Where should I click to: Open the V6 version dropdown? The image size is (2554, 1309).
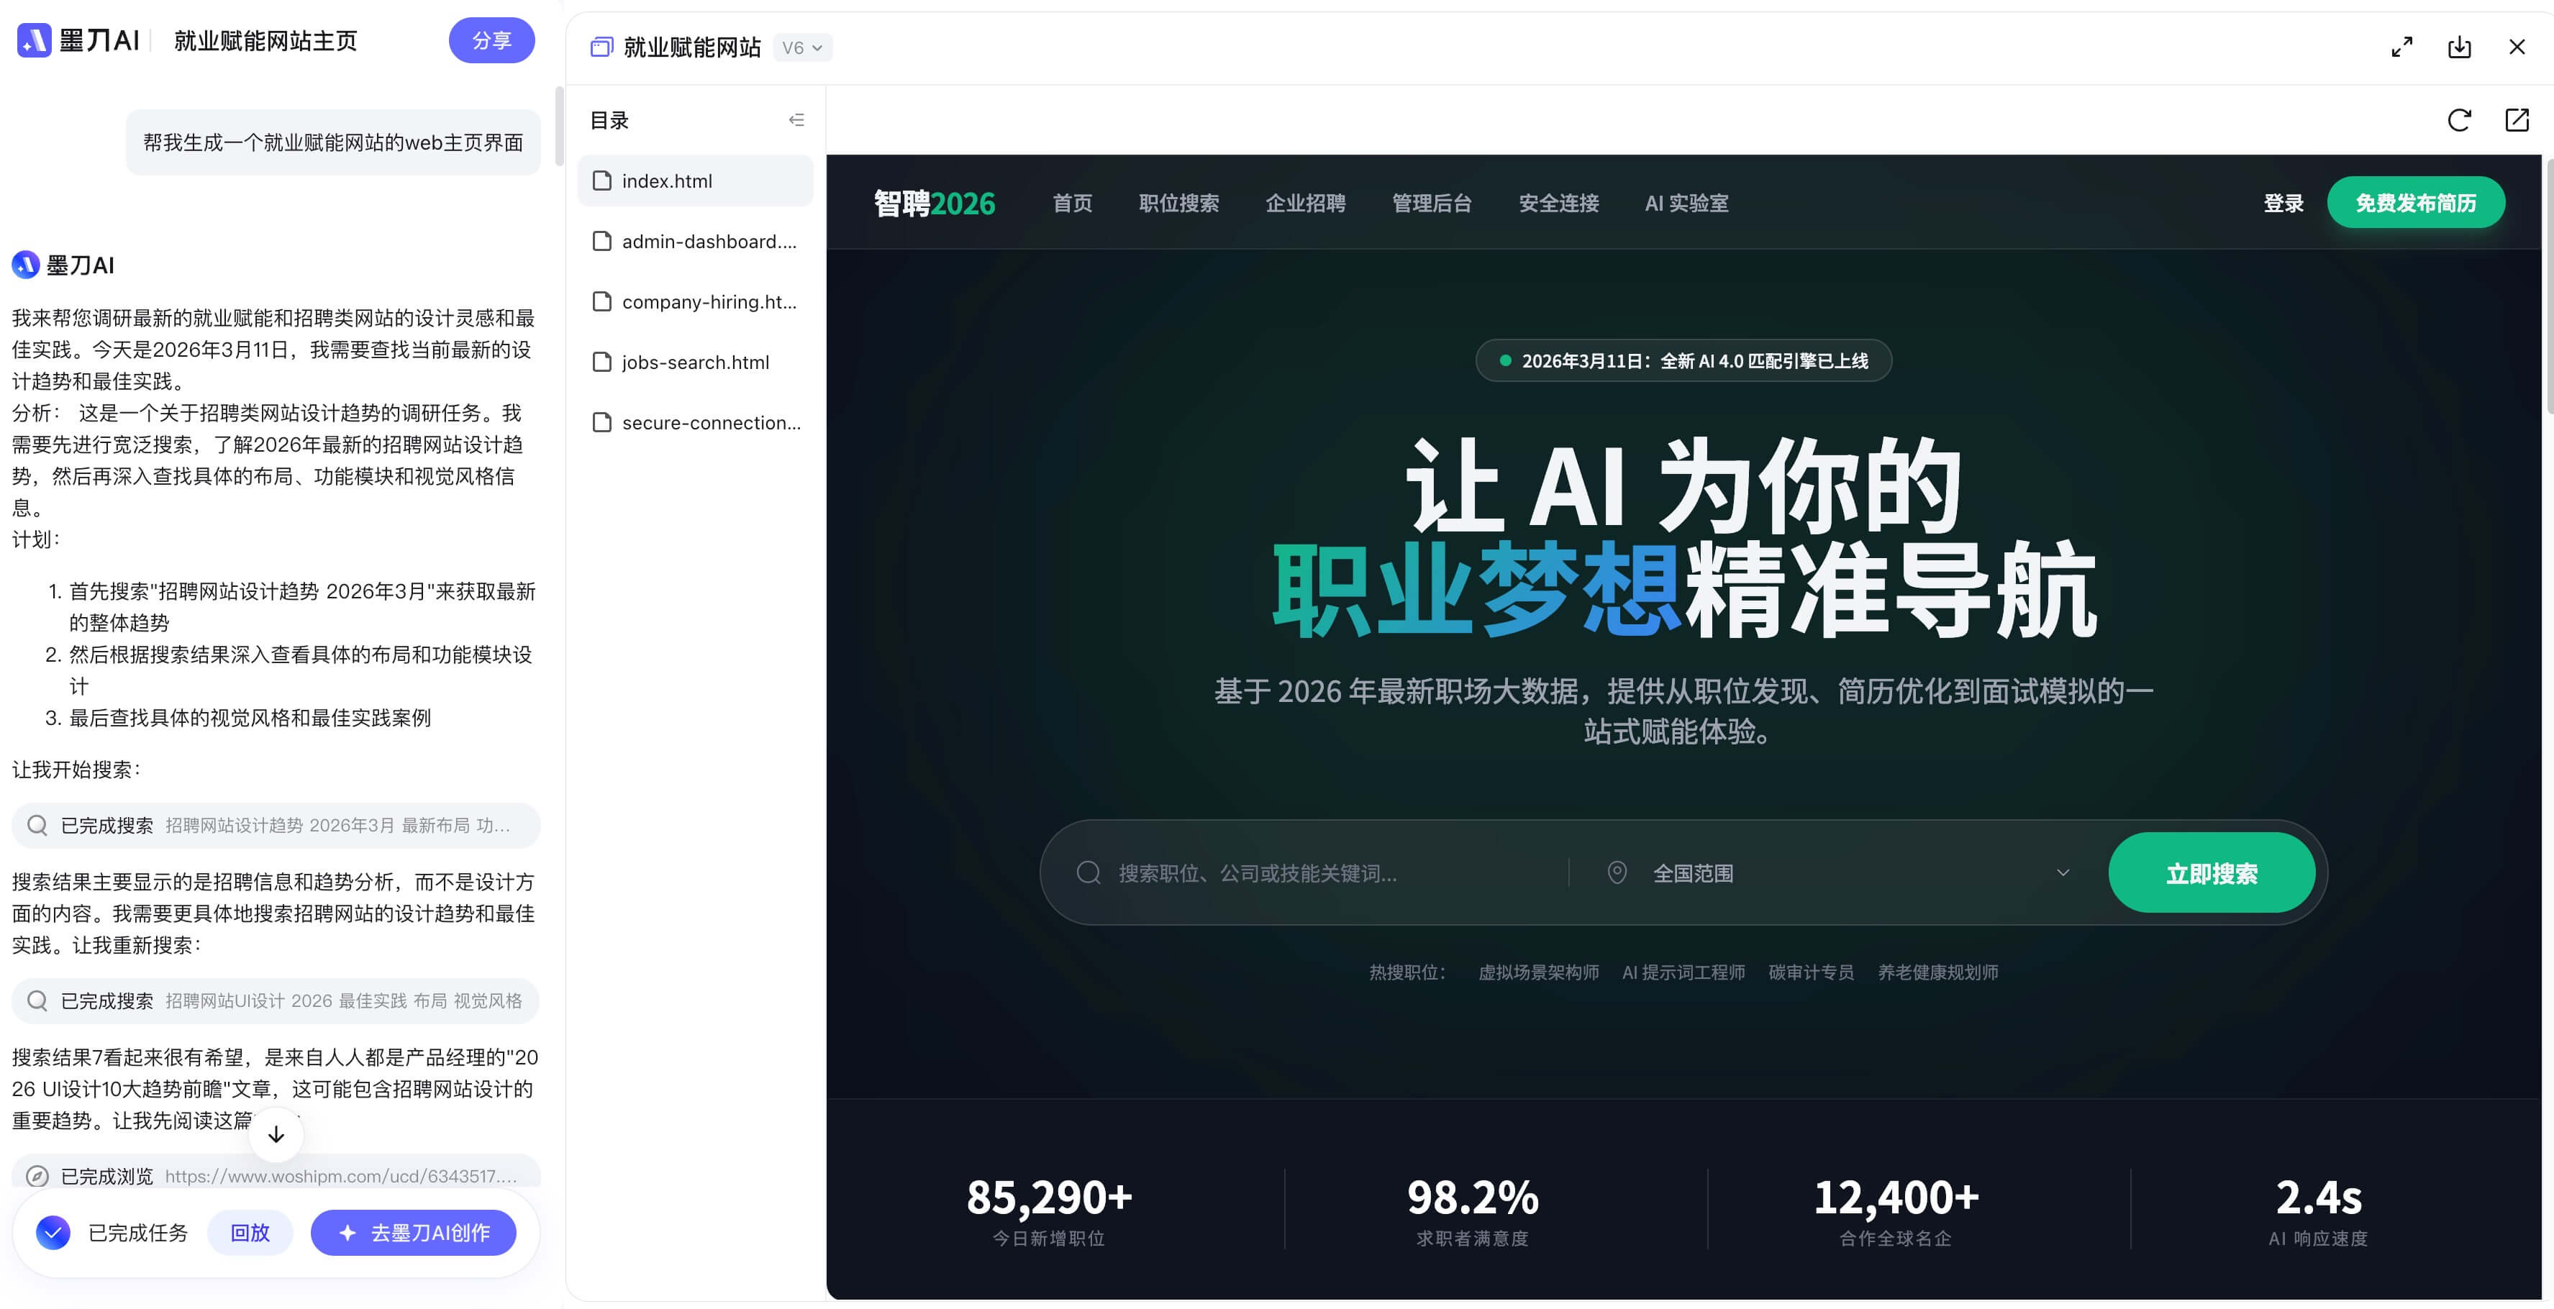[802, 47]
